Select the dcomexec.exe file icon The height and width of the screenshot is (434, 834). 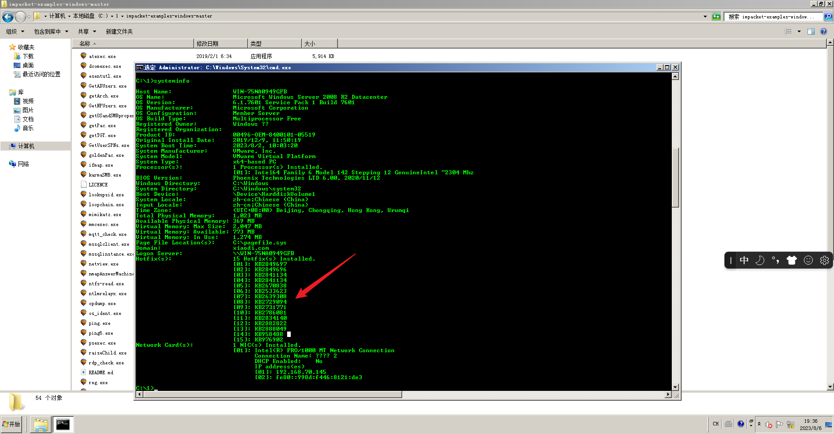pos(84,66)
